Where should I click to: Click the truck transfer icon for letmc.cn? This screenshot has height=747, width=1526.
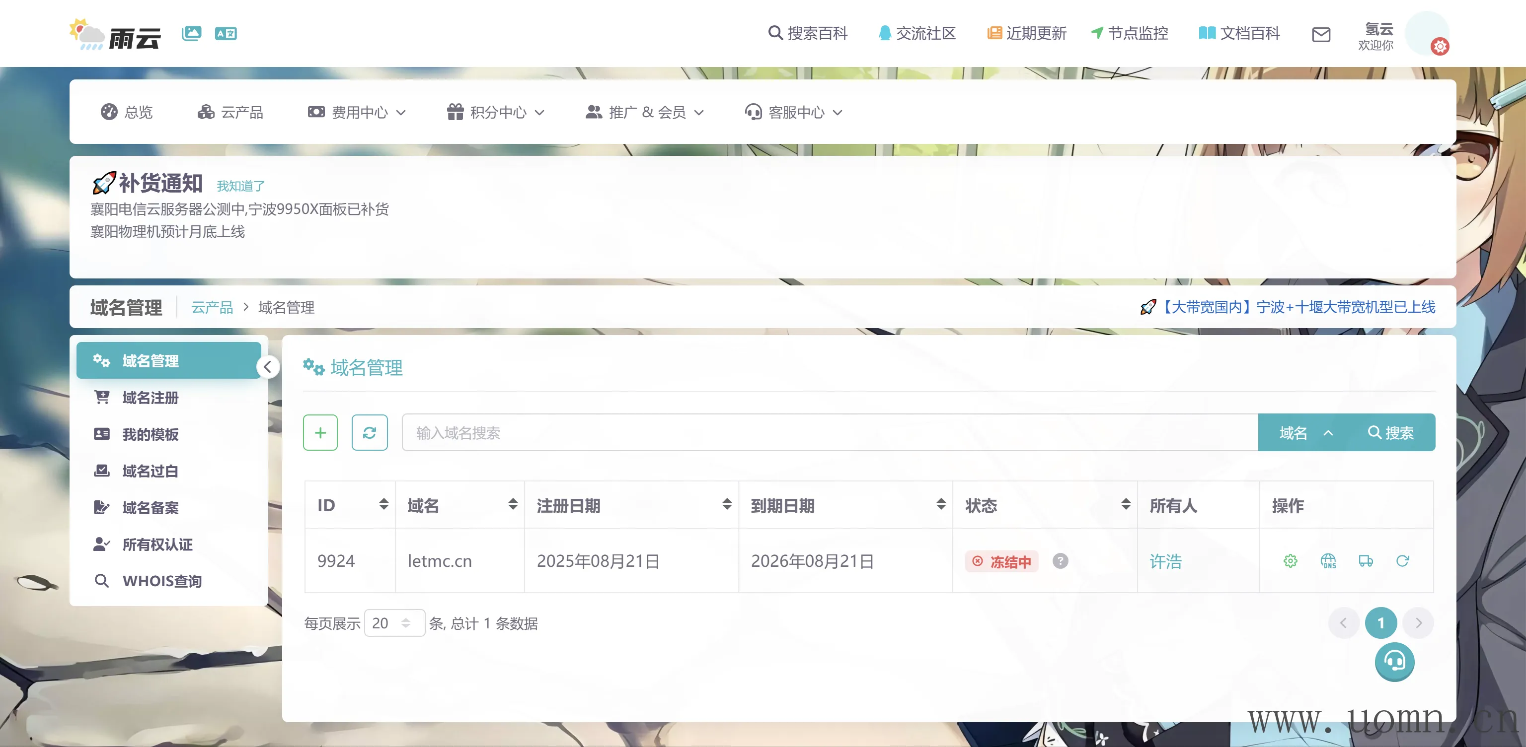(1366, 560)
